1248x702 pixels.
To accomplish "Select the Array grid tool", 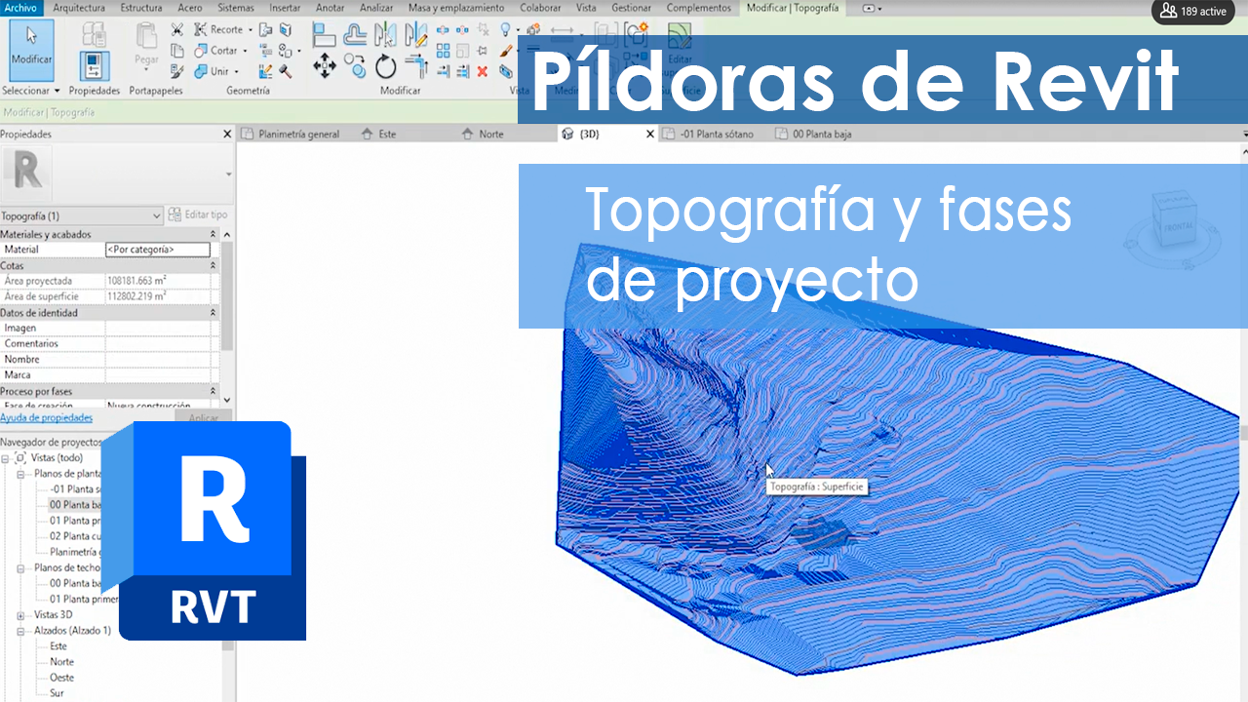I will (x=444, y=50).
